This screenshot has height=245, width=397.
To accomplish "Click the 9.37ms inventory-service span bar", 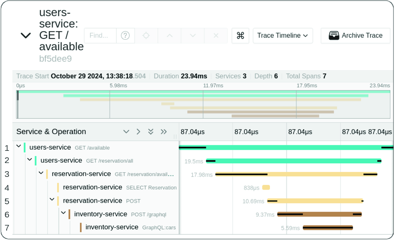I will coord(320,214).
